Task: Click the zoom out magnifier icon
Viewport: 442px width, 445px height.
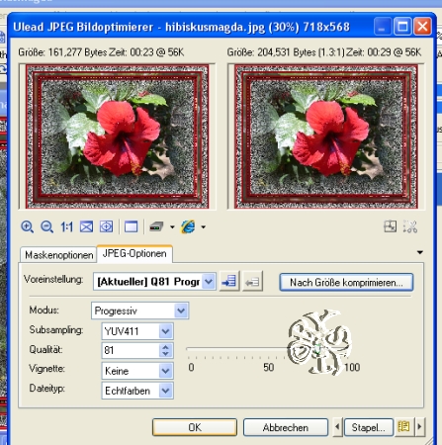Action: click(x=46, y=226)
